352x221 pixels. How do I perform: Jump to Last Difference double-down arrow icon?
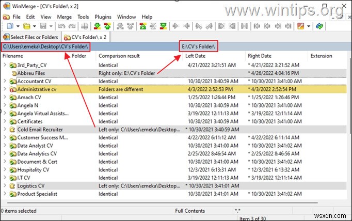[163, 26]
